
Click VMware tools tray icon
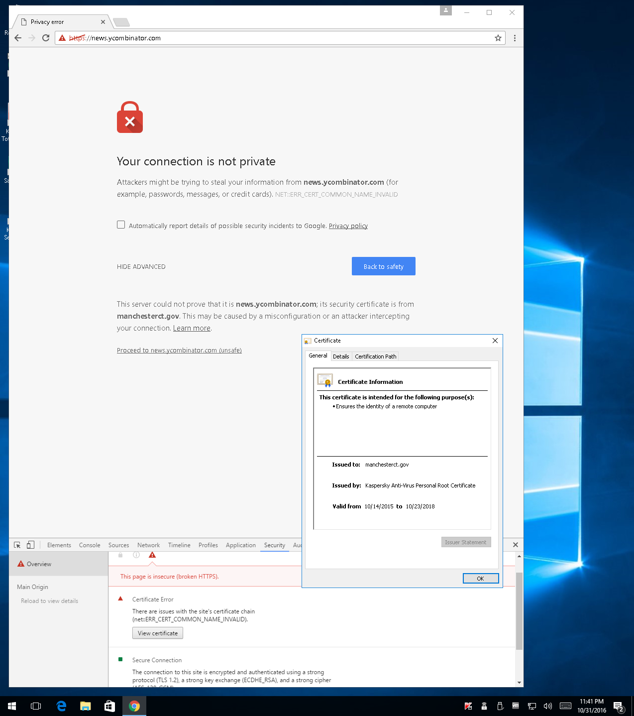tap(516, 706)
